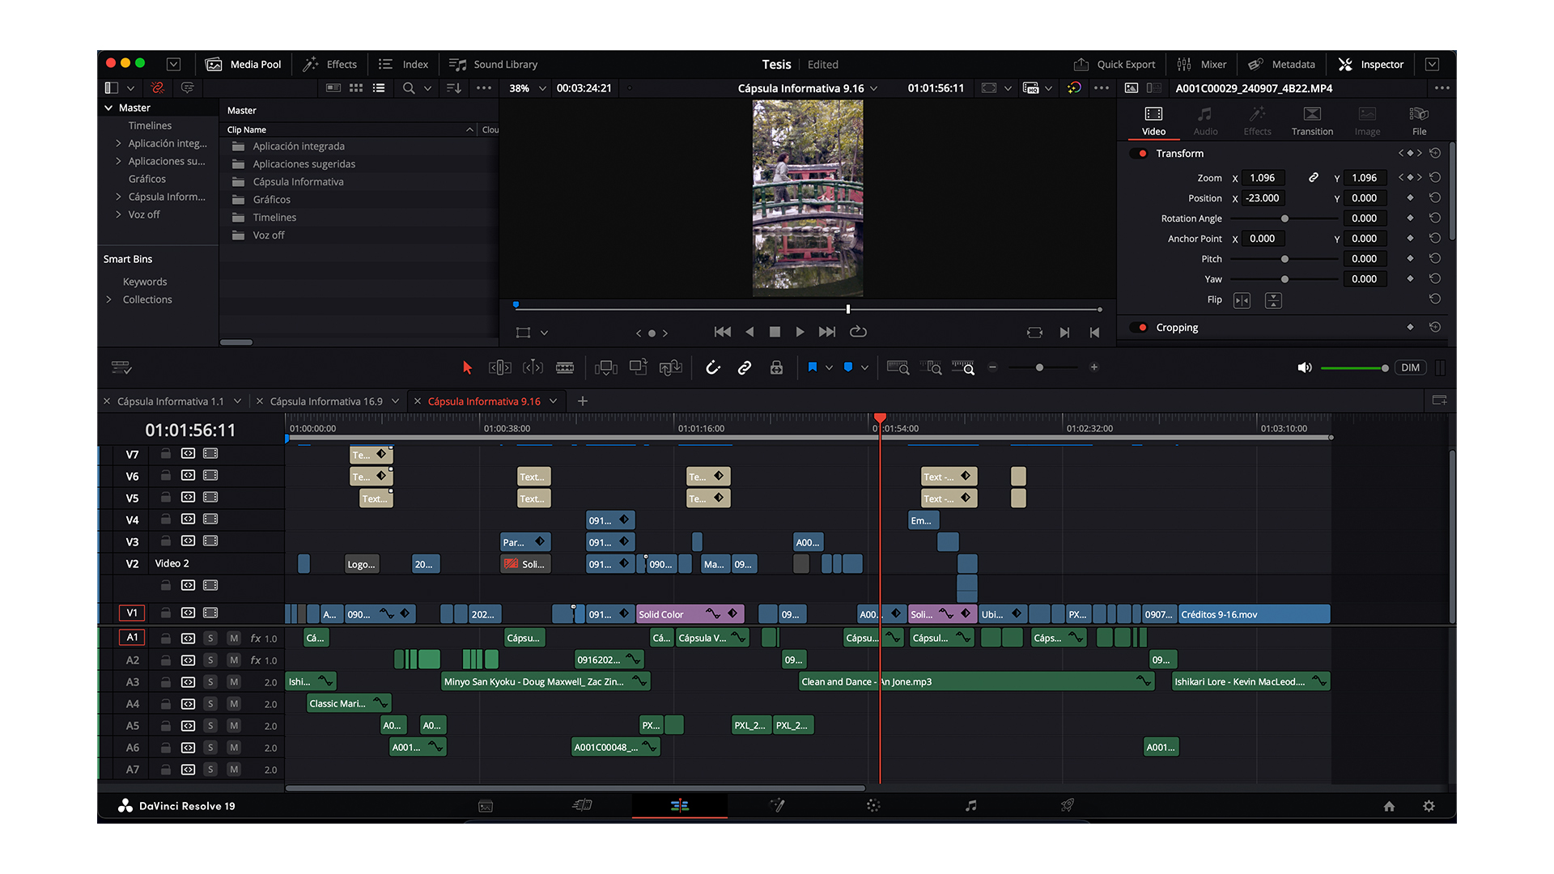Viewport: 1554px width, 874px height.
Task: Switch to the Fusion page
Action: click(777, 805)
